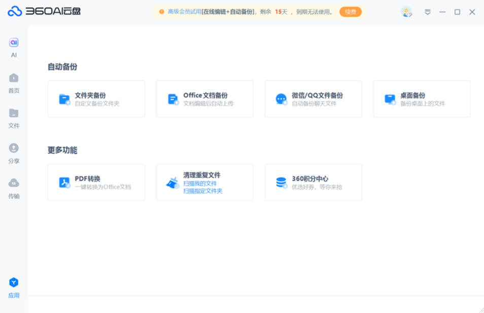Open the Office文档备份 feature
Viewport: 484px width, 313px height.
[204, 99]
